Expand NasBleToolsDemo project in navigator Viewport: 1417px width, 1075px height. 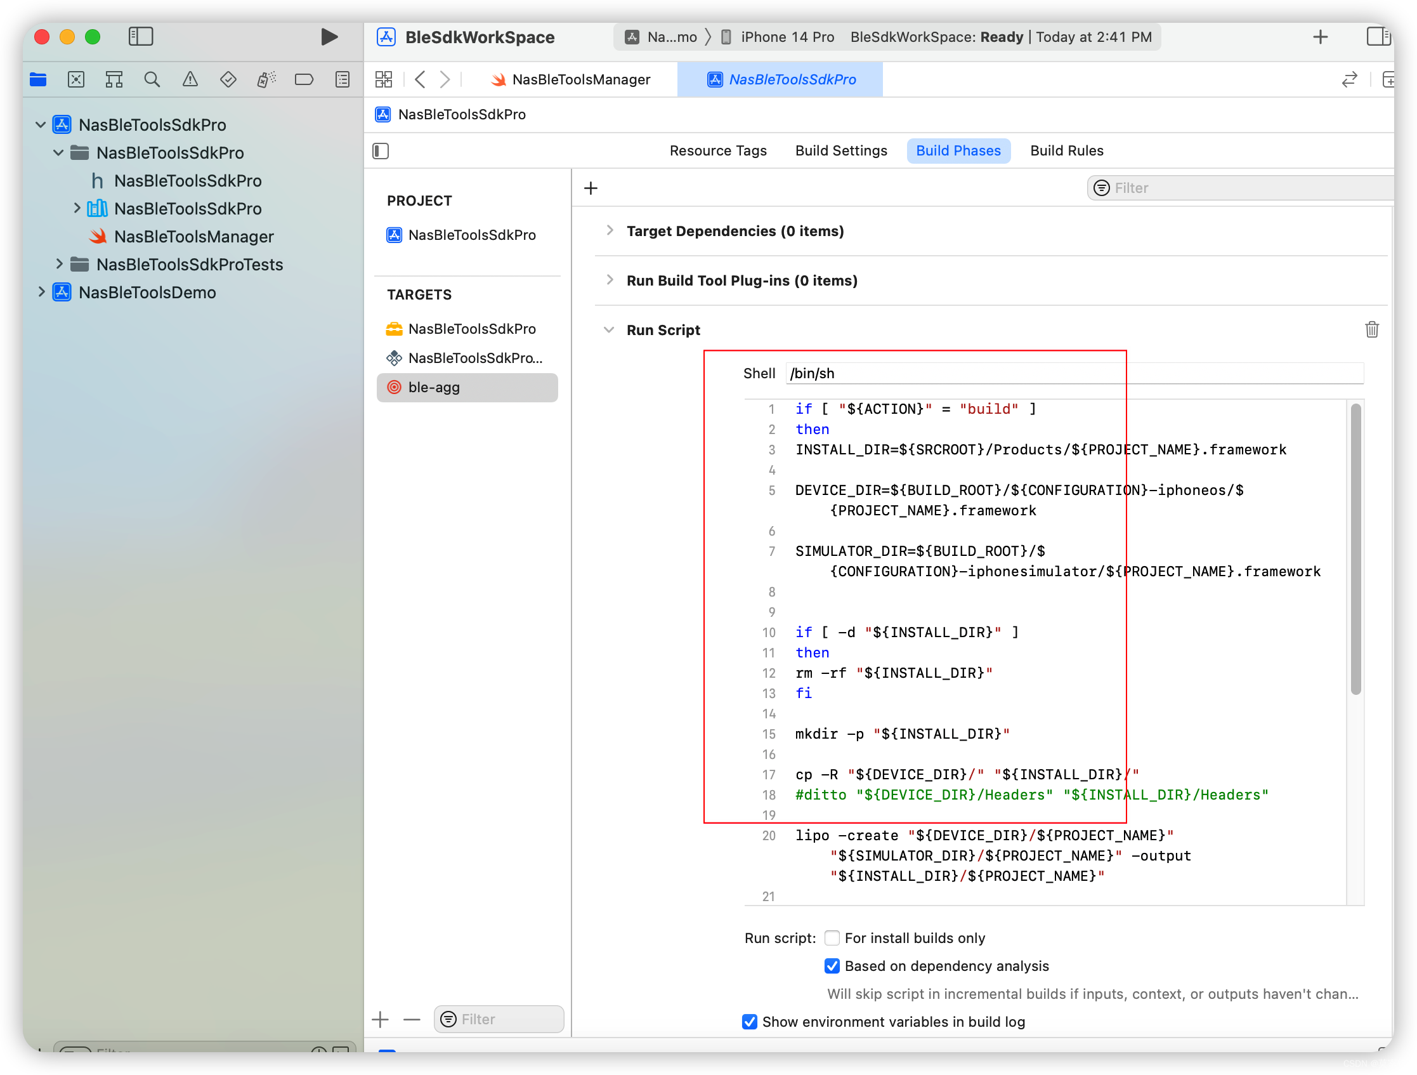point(42,293)
